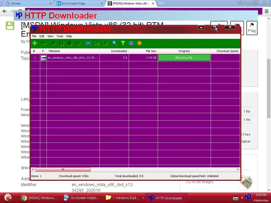The width and height of the screenshot is (271, 203).
Task: Click the Chrome user profile icon
Action: point(240,2)
